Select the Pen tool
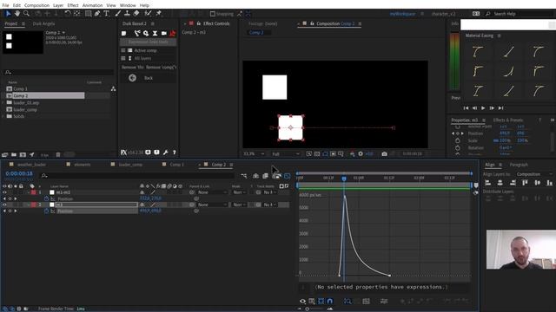The height and width of the screenshot is (312, 556). tap(97, 14)
